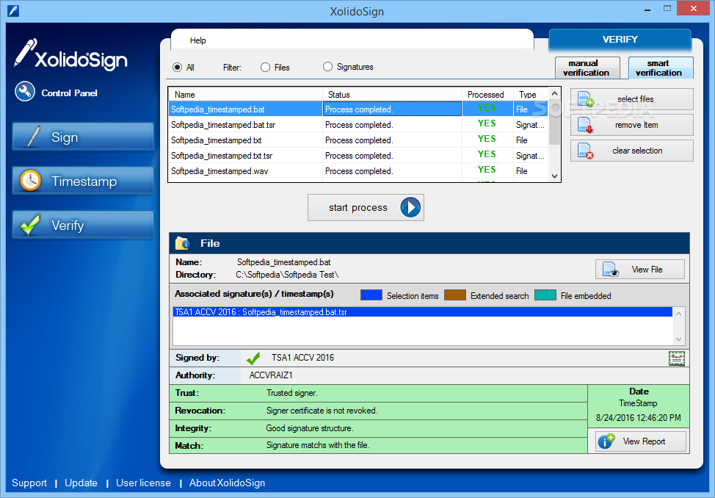
Task: Click the select files button
Action: [x=632, y=99]
